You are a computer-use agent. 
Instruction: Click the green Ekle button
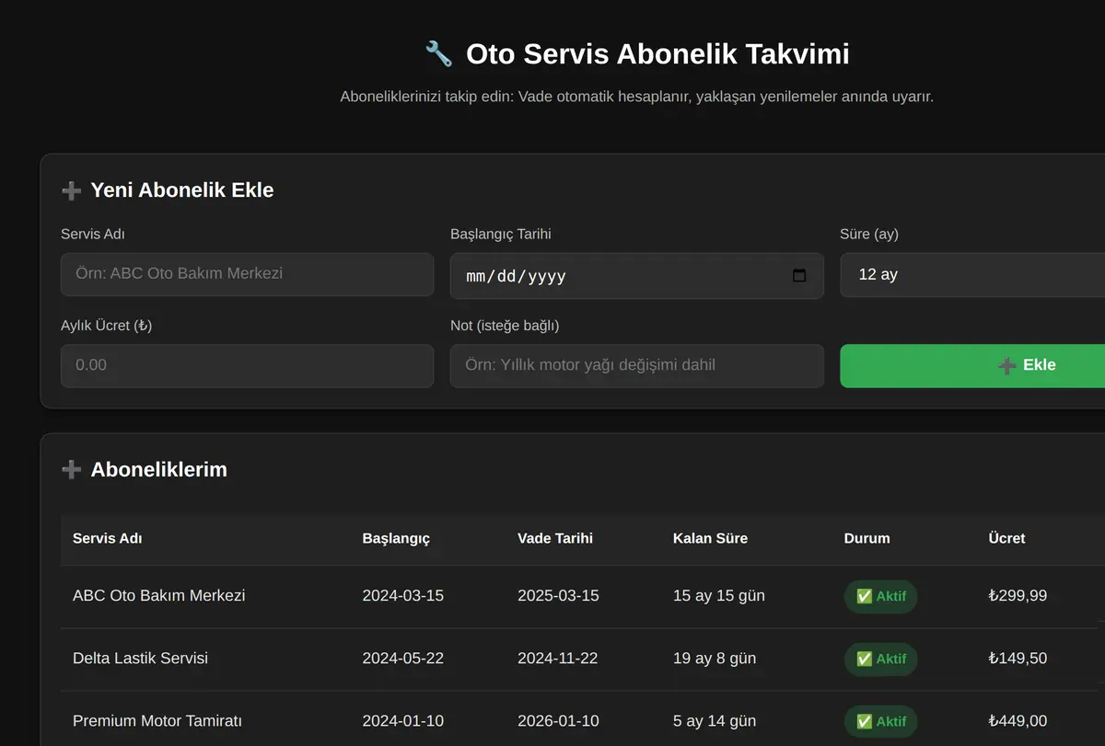coord(972,365)
